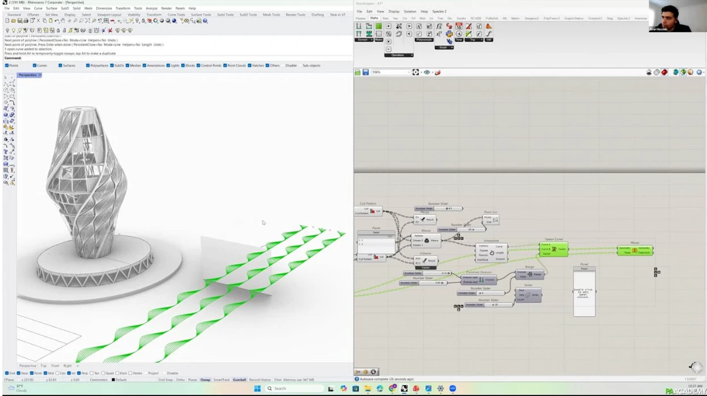Click the Larger Than operator icon
The width and height of the screenshot is (707, 396).
[409, 27]
